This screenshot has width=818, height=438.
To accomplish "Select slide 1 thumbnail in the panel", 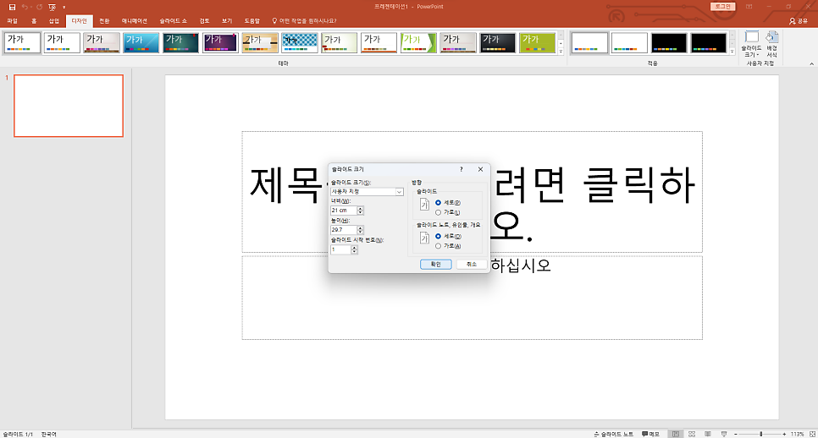I will pos(69,106).
